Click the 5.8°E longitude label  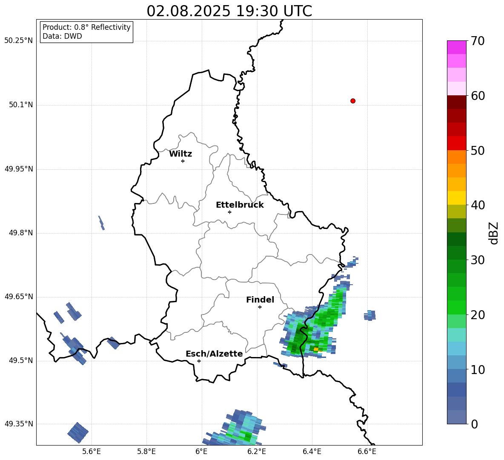(146, 451)
